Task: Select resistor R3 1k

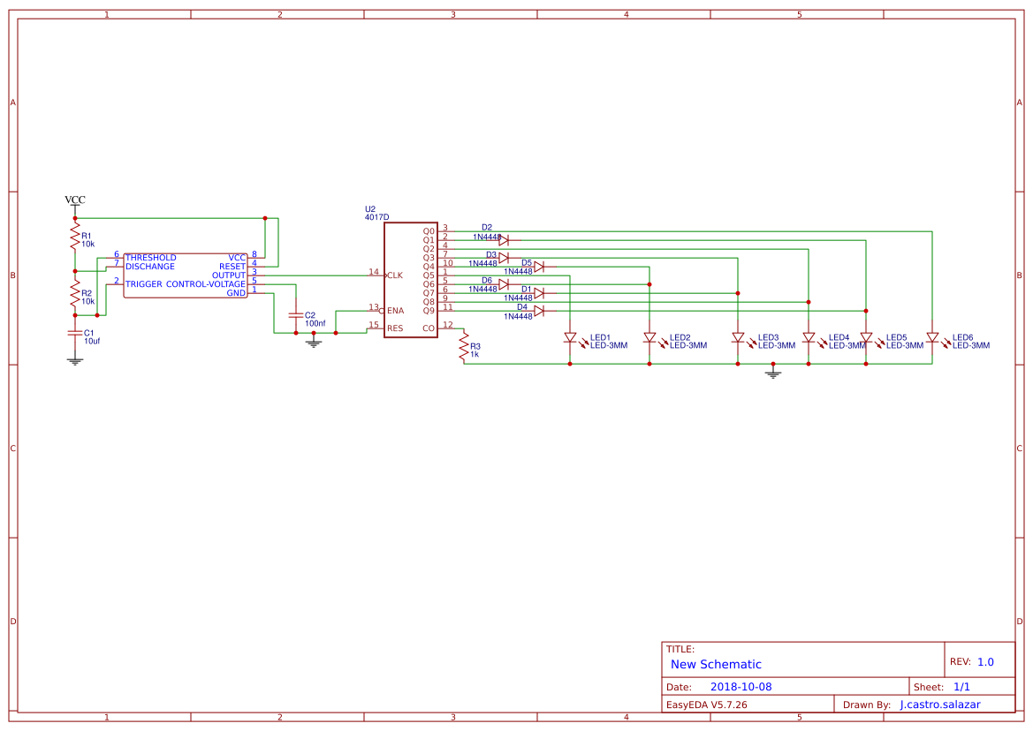Action: click(x=463, y=348)
